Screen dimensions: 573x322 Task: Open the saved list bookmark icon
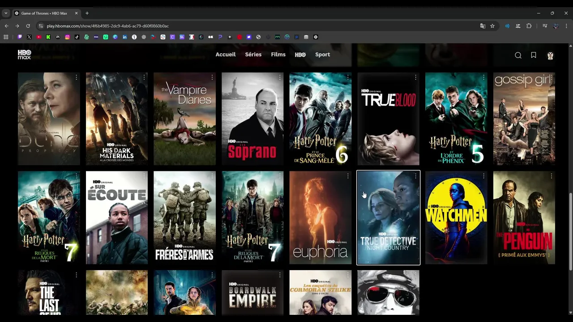coord(534,55)
